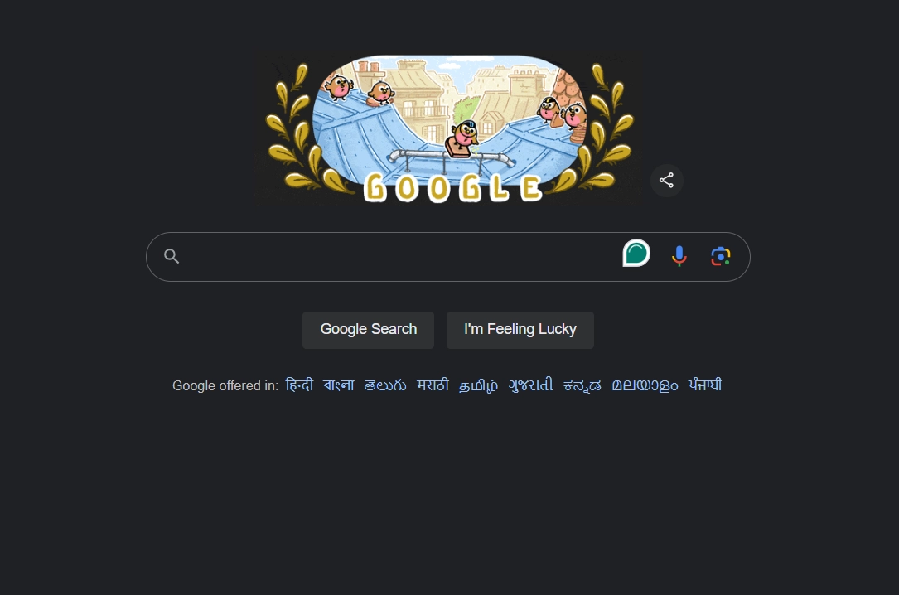Switch Google to Bangla (বাংলা)
Viewport: 899px width, 595px height.
338,385
